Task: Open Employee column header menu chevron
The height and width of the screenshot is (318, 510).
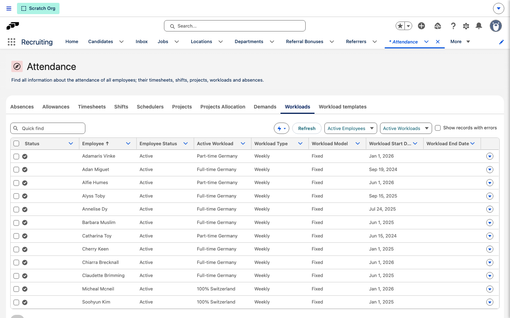Action: tap(128, 143)
